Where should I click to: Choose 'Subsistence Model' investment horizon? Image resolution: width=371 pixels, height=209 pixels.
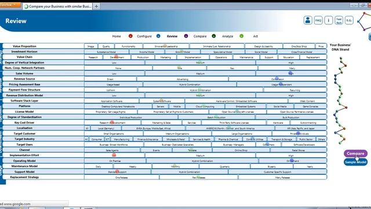click(107, 52)
